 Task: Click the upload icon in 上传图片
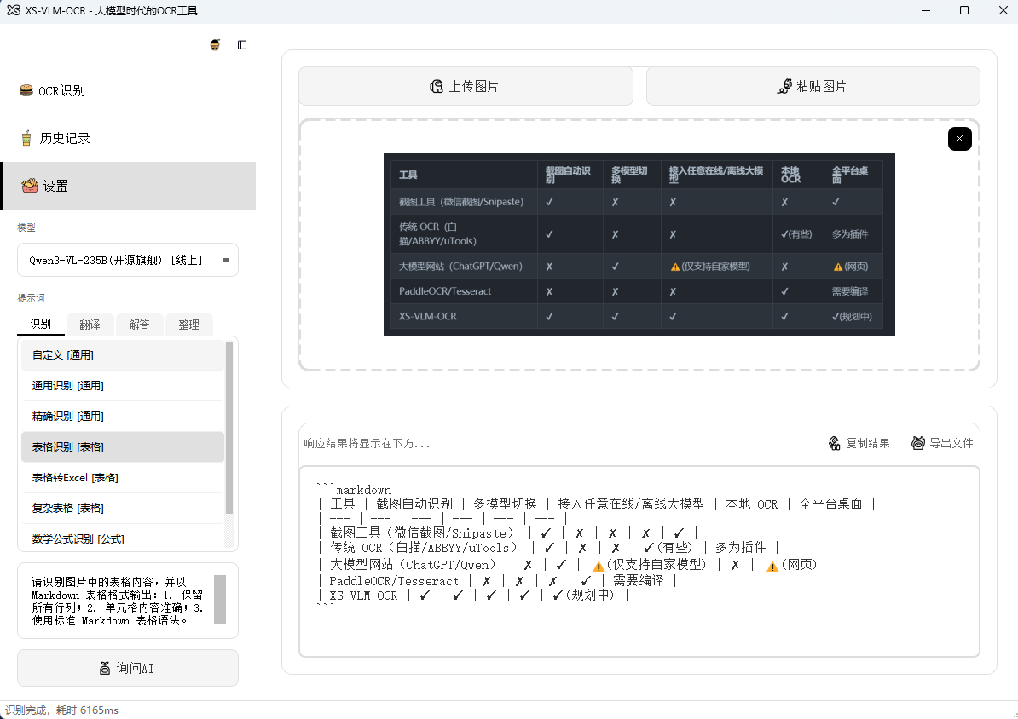(437, 86)
